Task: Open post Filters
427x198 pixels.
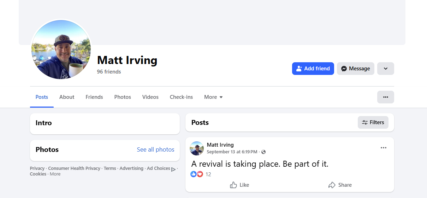Action: [373, 122]
